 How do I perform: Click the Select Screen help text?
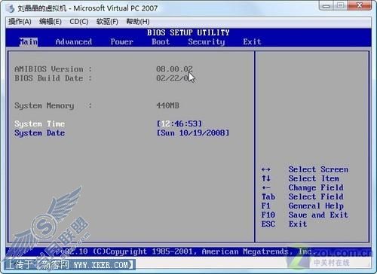pos(318,169)
